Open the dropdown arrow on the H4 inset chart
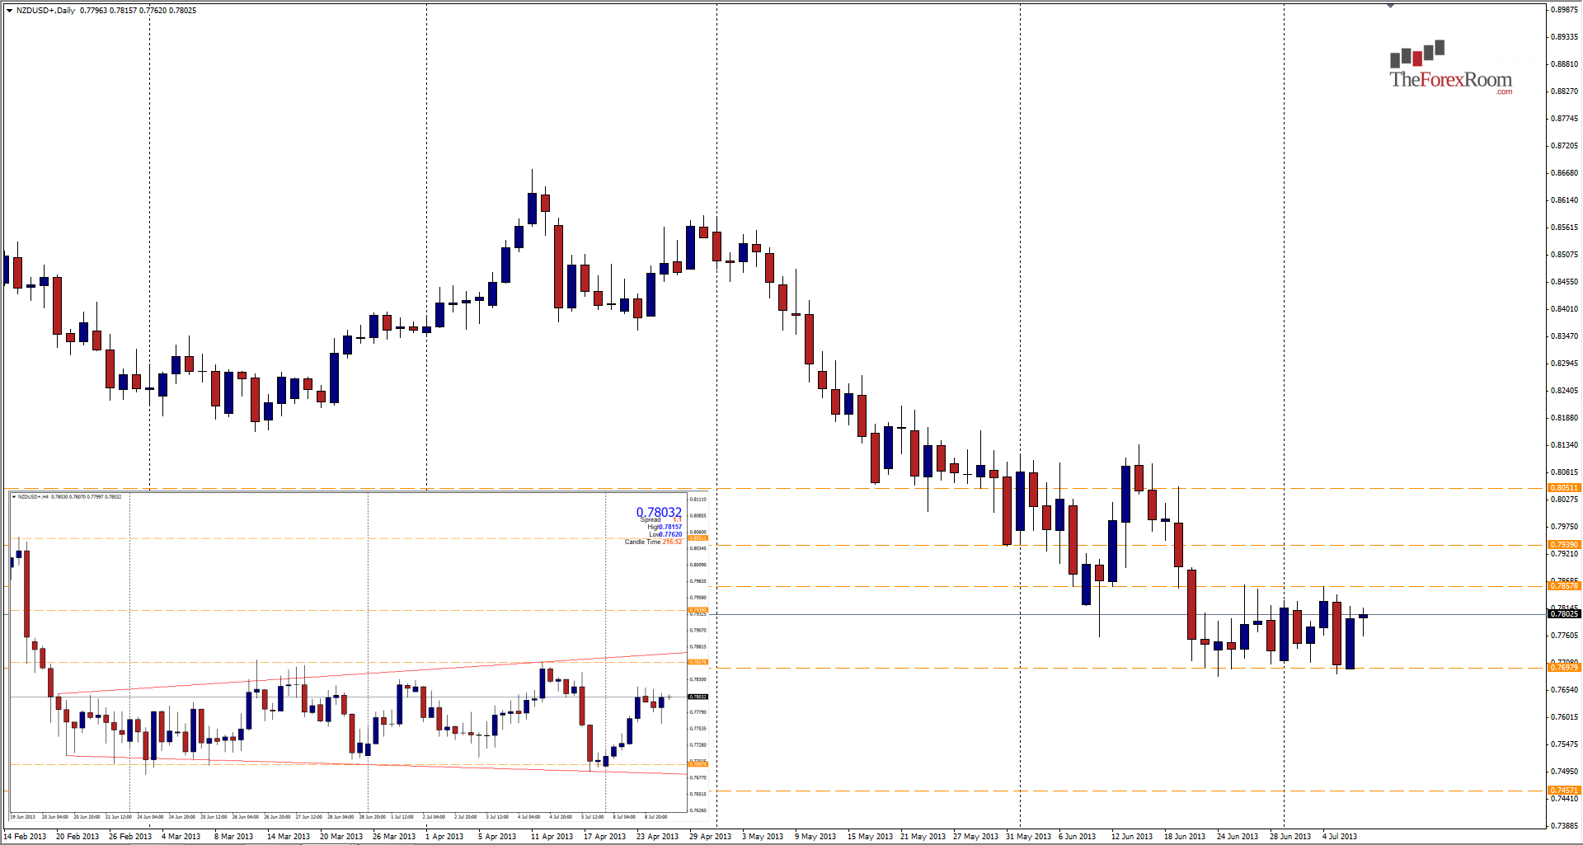Image resolution: width=1583 pixels, height=845 pixels. [15, 496]
